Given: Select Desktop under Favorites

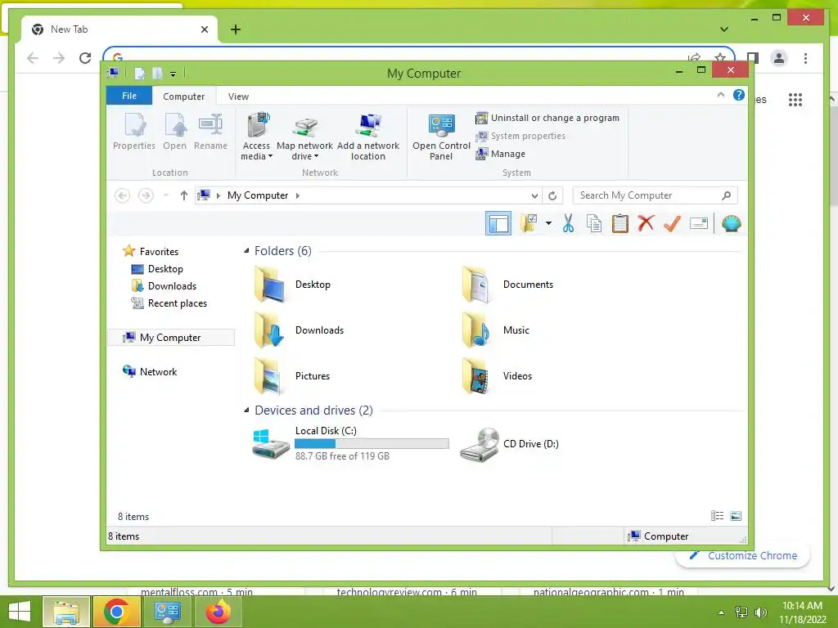Looking at the screenshot, I should click(x=157, y=268).
